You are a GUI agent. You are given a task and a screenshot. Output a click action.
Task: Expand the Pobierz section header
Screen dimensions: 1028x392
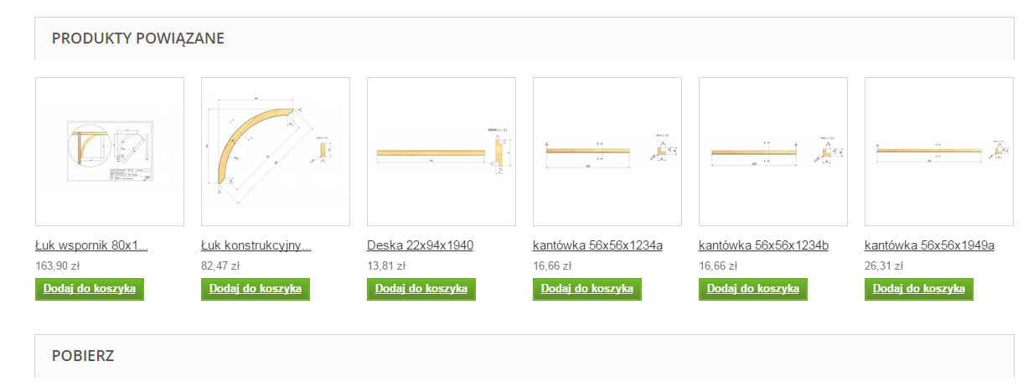[83, 355]
